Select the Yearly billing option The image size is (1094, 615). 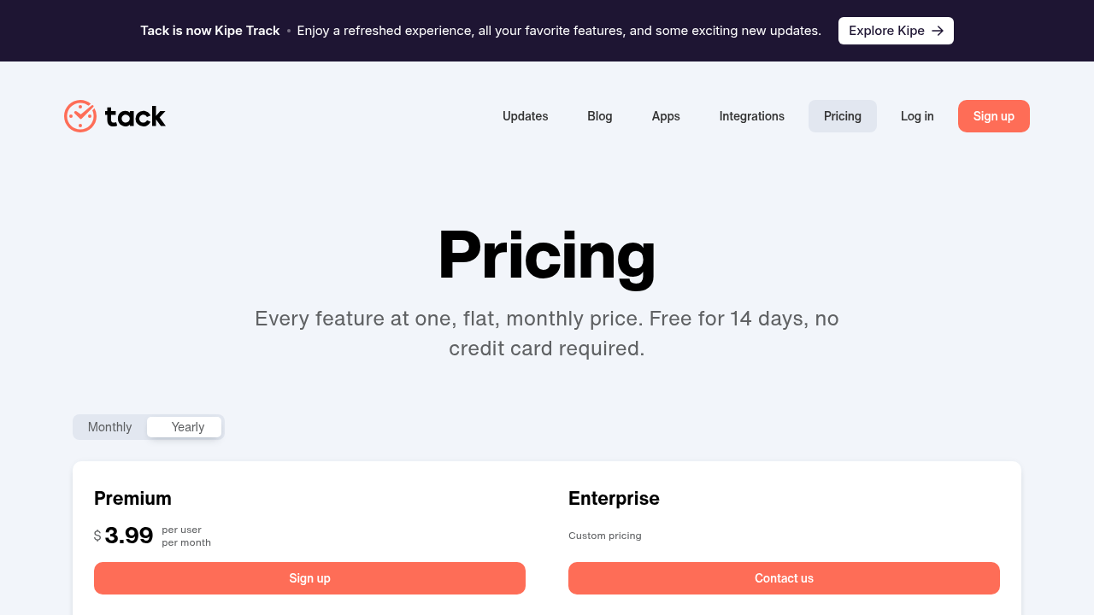185,427
